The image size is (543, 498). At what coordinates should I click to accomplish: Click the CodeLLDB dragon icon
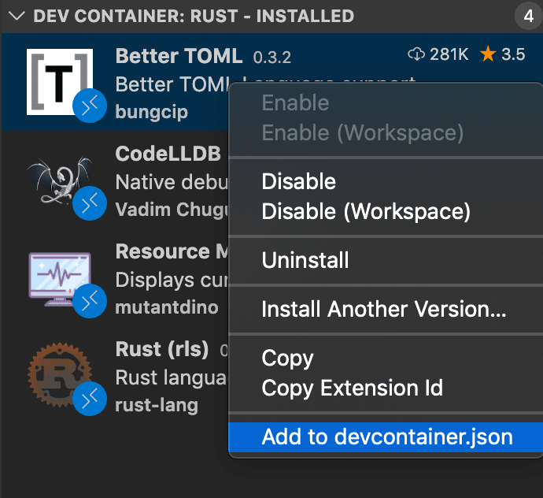(55, 175)
